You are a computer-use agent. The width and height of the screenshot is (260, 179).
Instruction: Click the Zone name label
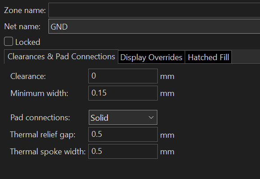click(x=25, y=10)
